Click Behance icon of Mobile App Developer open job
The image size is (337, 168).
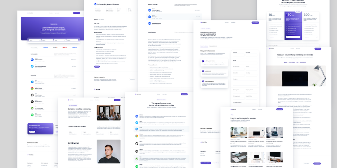pyautogui.click(x=149, y=23)
